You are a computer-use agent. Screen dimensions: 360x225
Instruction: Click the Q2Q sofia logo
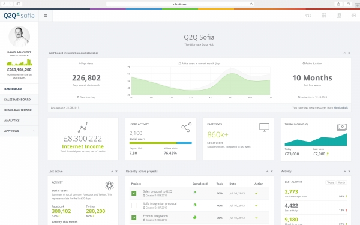pos(19,16)
